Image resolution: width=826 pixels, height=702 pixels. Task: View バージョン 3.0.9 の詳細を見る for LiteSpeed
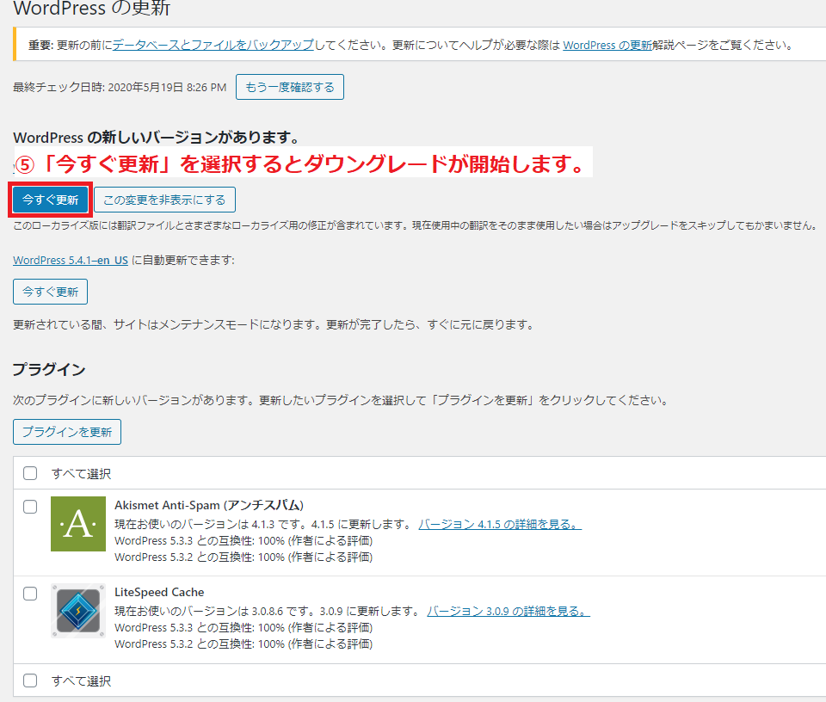(508, 611)
